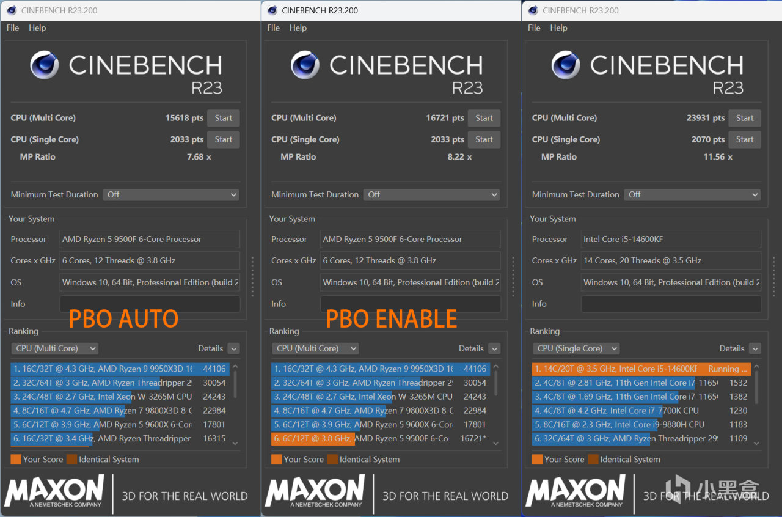Click the Maxon logo in the left window
Screen dimensions: 782x517
54,492
